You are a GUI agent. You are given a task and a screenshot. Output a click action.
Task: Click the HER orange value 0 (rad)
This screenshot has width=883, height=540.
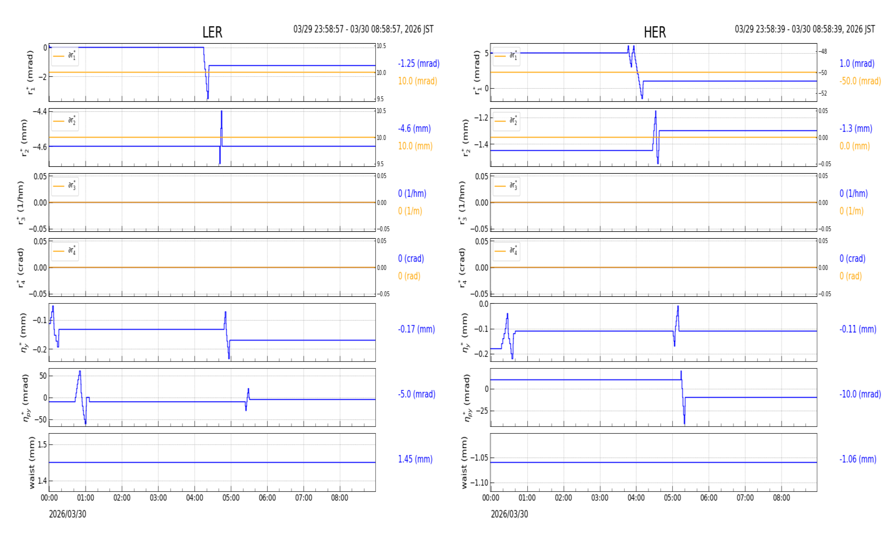click(850, 276)
